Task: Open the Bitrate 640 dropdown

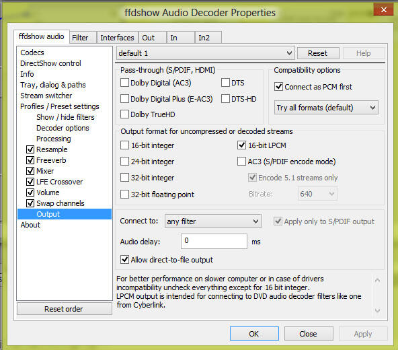Action: pos(317,194)
